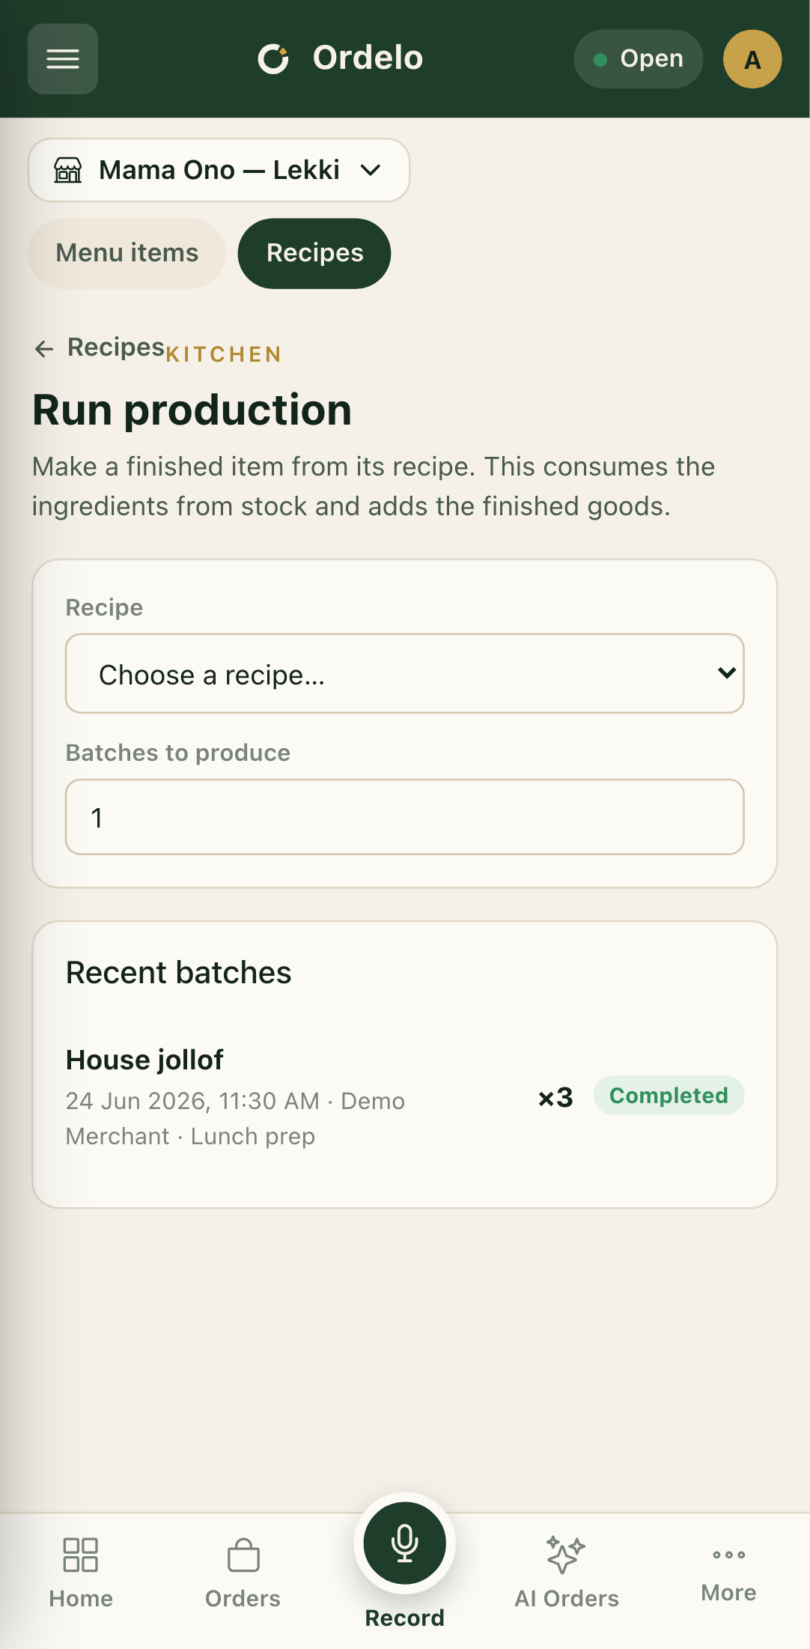Expand the Mama Ono — Lekki location selector
Screen dimensions: 810x1649
(219, 170)
